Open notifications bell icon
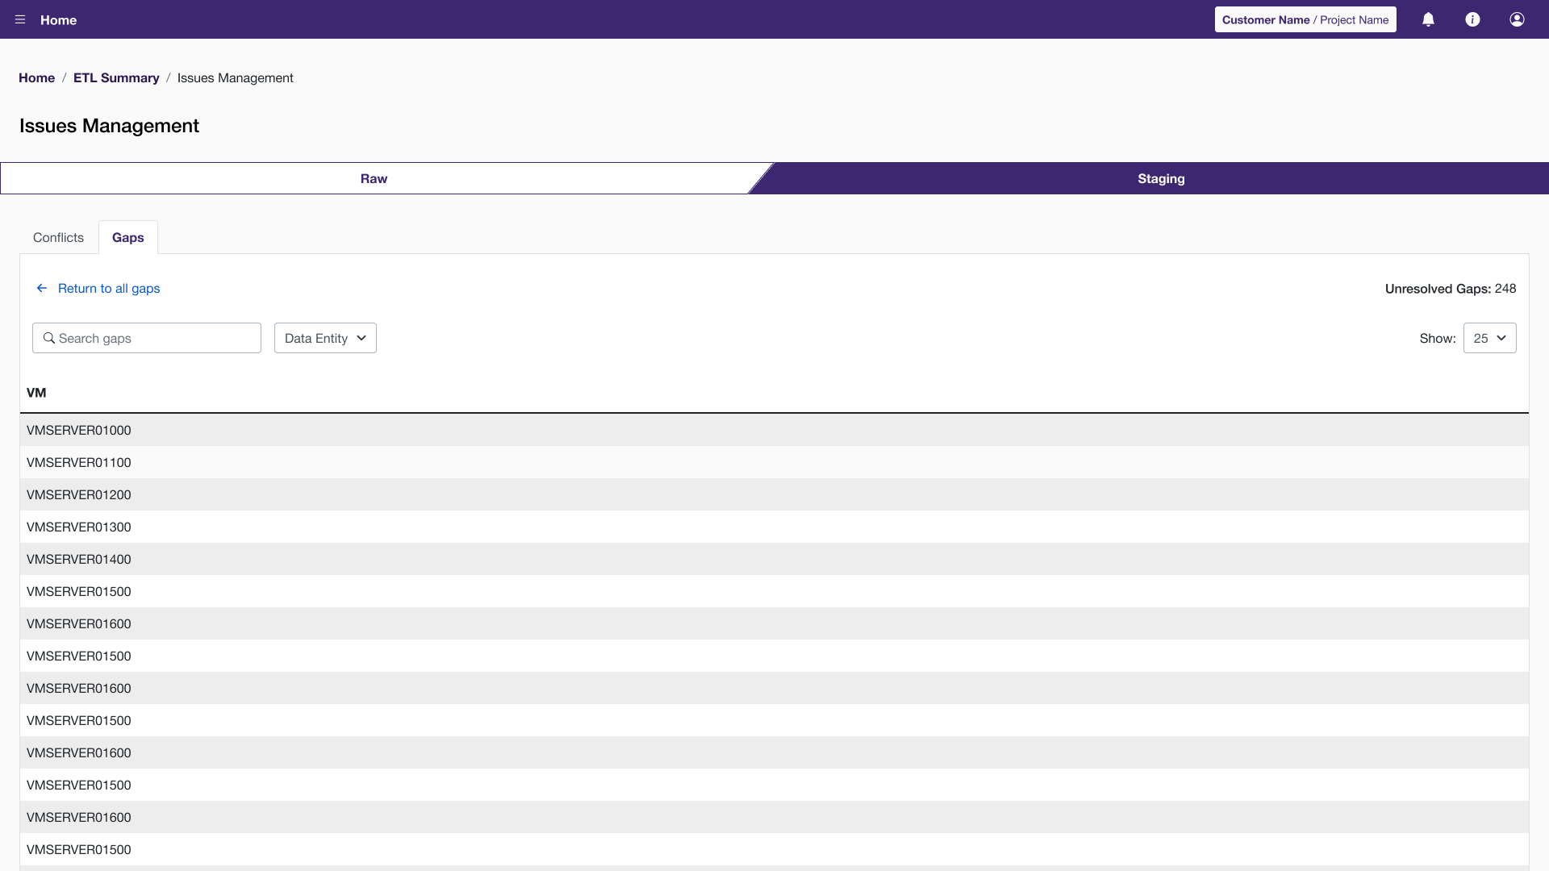The height and width of the screenshot is (871, 1549). (x=1428, y=19)
